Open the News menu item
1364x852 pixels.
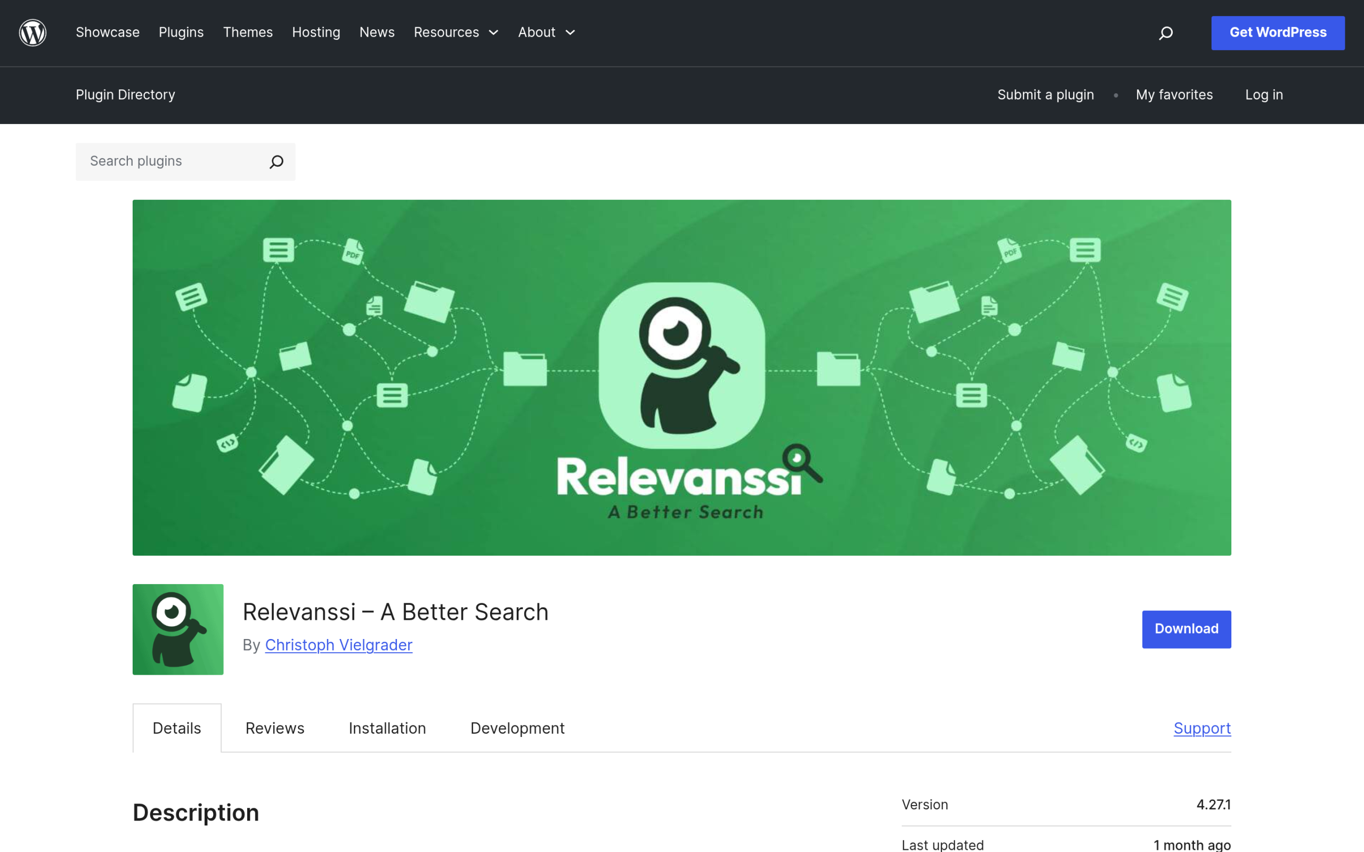click(x=377, y=32)
